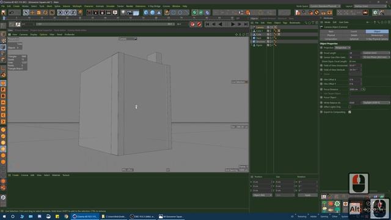The width and height of the screenshot is (391, 220).
Task: Open Focal Length preset dropdown
Action: click(x=376, y=53)
